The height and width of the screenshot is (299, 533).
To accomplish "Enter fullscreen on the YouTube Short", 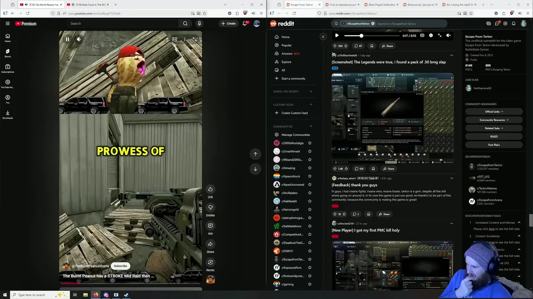I will [194, 39].
